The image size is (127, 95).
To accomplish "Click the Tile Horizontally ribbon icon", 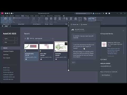I will click(x=96, y=18).
